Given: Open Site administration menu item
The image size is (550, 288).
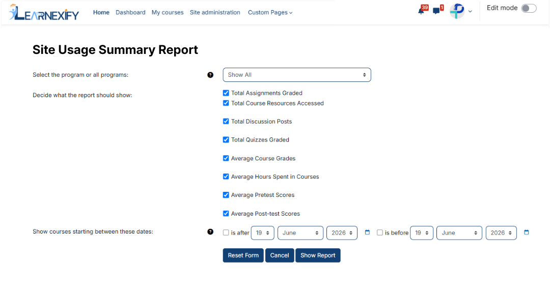Looking at the screenshot, I should coord(215,13).
